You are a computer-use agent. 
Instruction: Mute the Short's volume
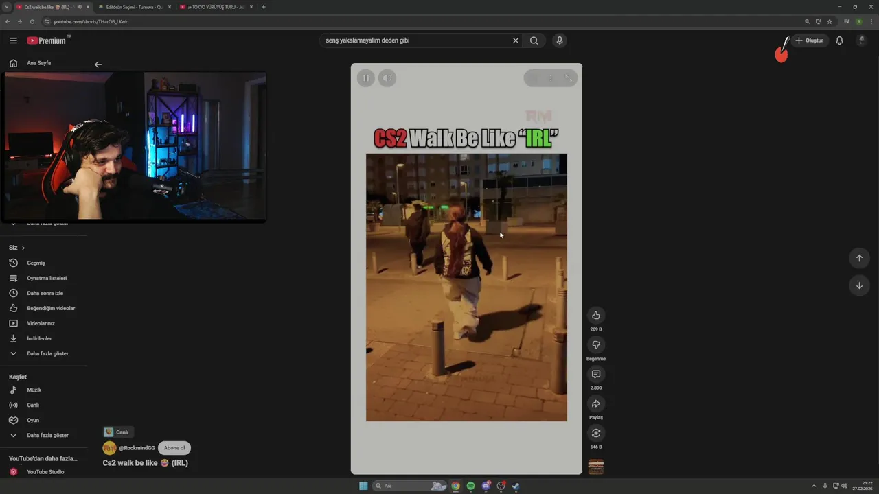click(x=387, y=78)
